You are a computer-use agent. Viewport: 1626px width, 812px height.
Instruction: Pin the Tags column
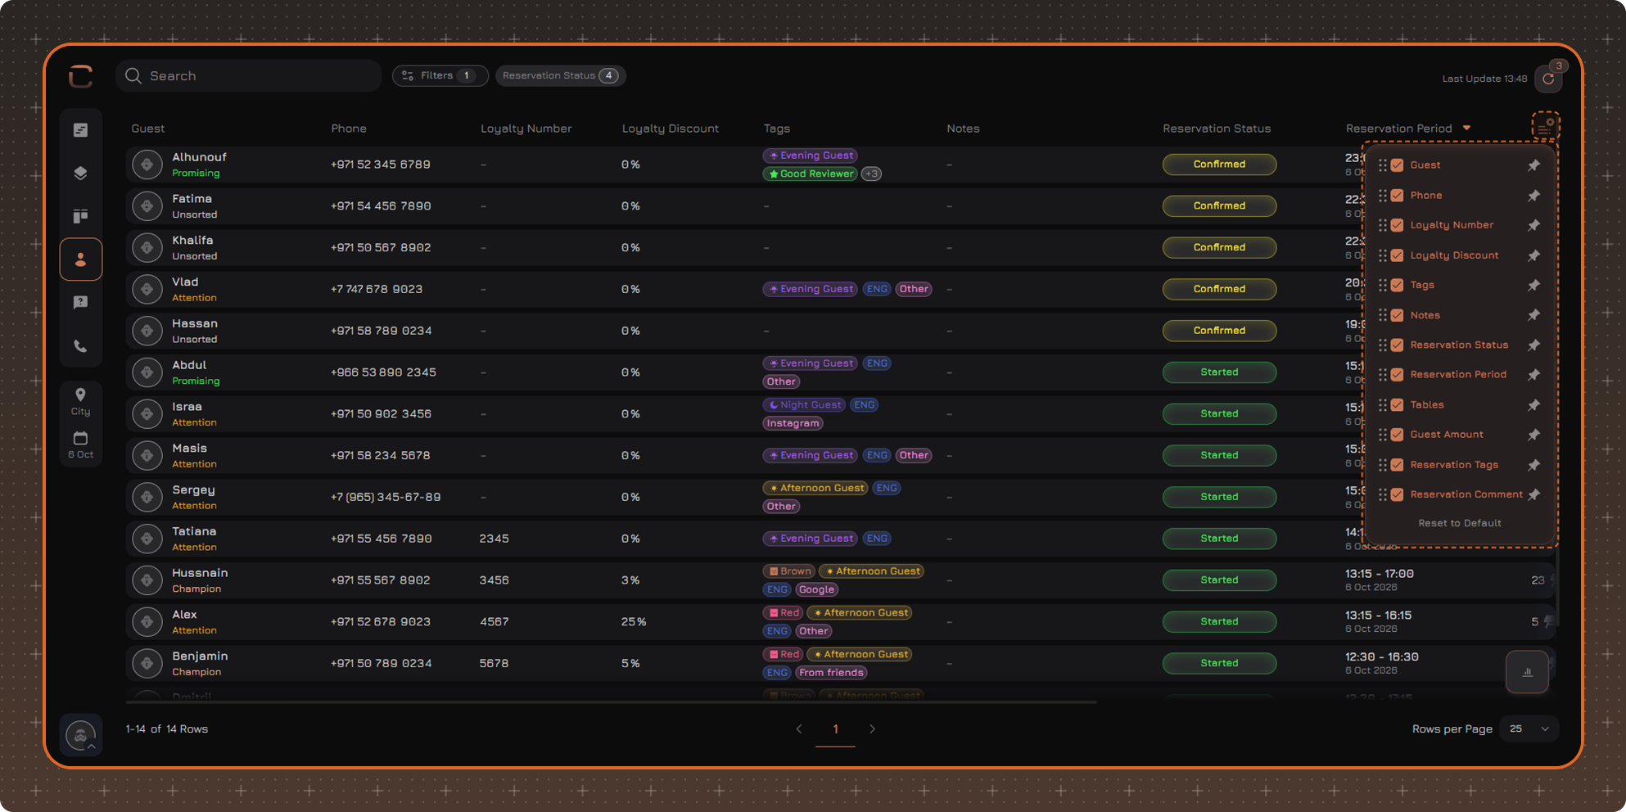[1533, 285]
